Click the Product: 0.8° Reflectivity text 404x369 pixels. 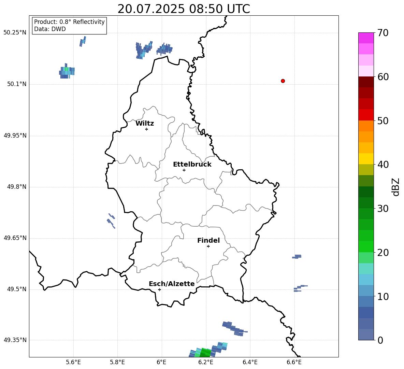click(69, 22)
